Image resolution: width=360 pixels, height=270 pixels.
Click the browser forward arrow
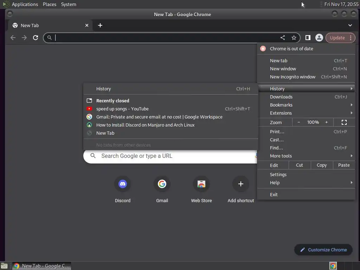[24, 38]
